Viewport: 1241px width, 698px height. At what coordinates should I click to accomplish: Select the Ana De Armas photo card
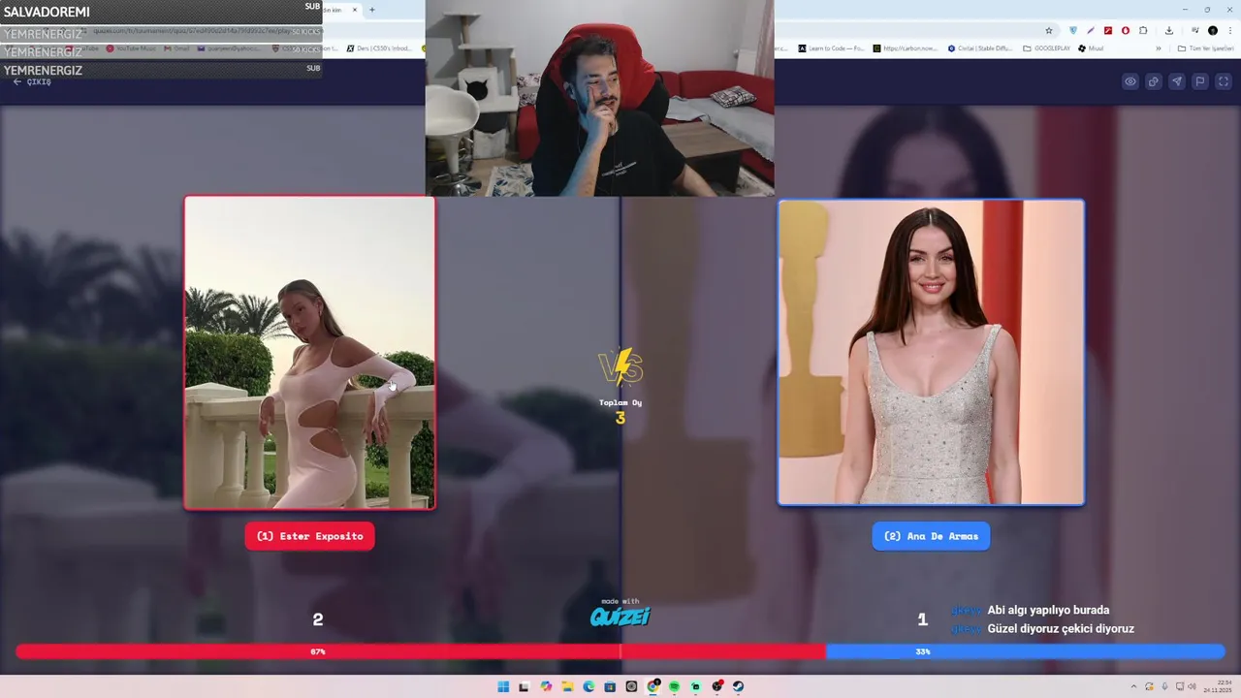[931, 353]
